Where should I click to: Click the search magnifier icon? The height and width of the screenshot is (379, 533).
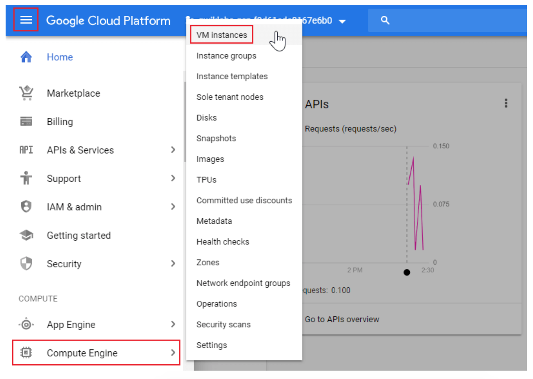coord(385,20)
